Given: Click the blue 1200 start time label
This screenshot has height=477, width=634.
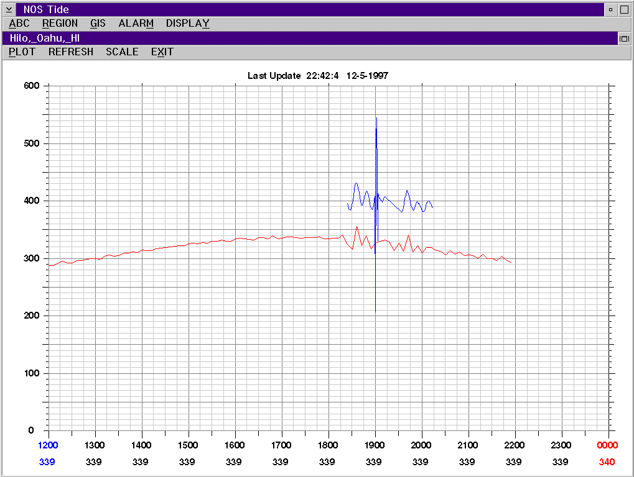Looking at the screenshot, I should pyautogui.click(x=48, y=445).
